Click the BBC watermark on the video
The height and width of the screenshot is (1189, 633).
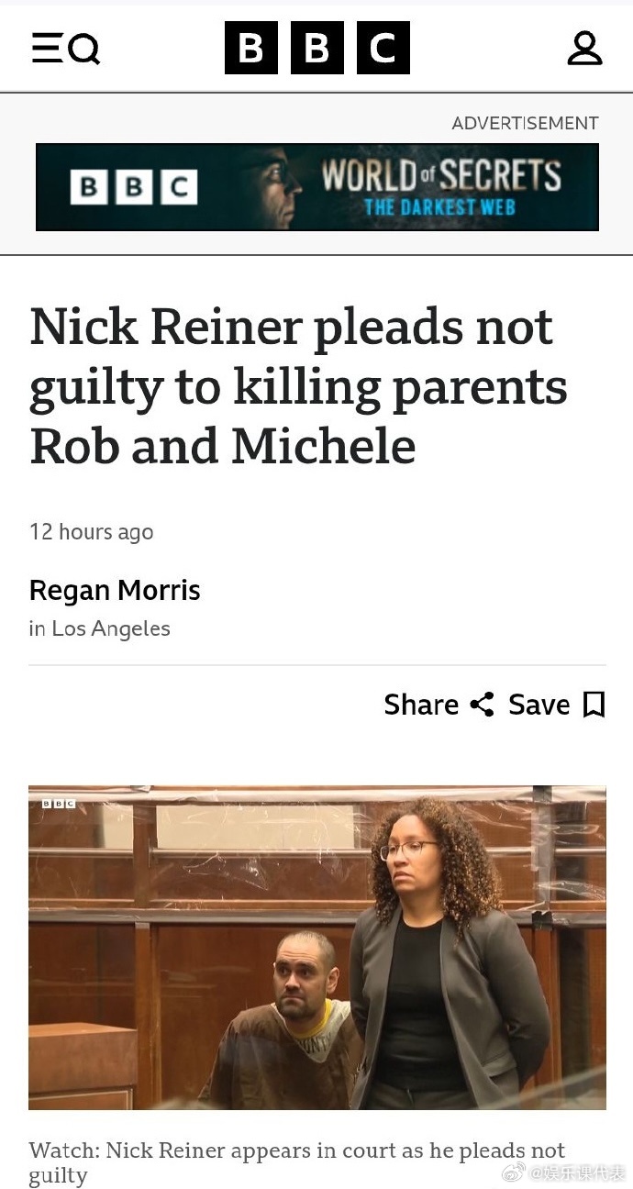(58, 803)
